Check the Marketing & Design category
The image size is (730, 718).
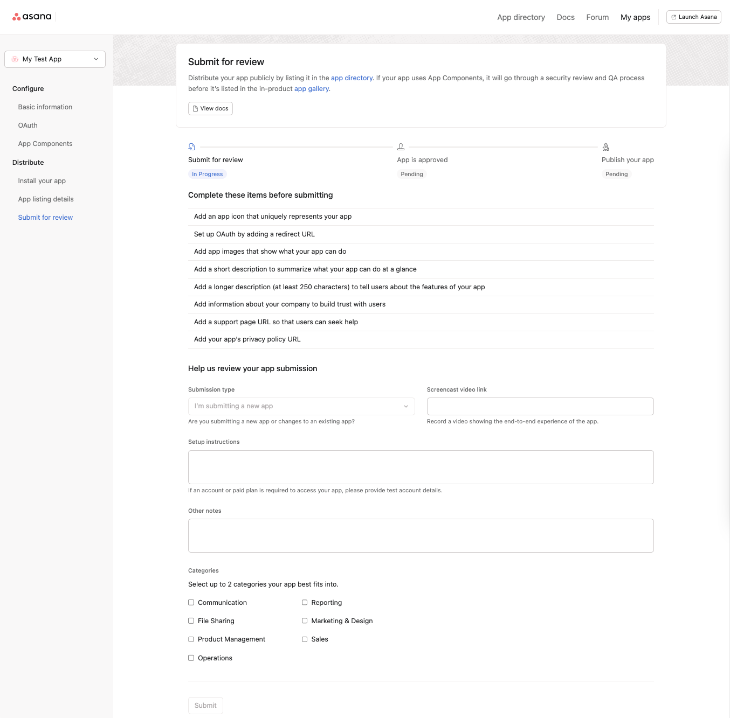(305, 621)
